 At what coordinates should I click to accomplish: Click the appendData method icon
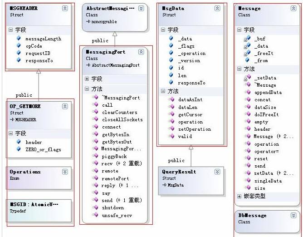coord(248,92)
